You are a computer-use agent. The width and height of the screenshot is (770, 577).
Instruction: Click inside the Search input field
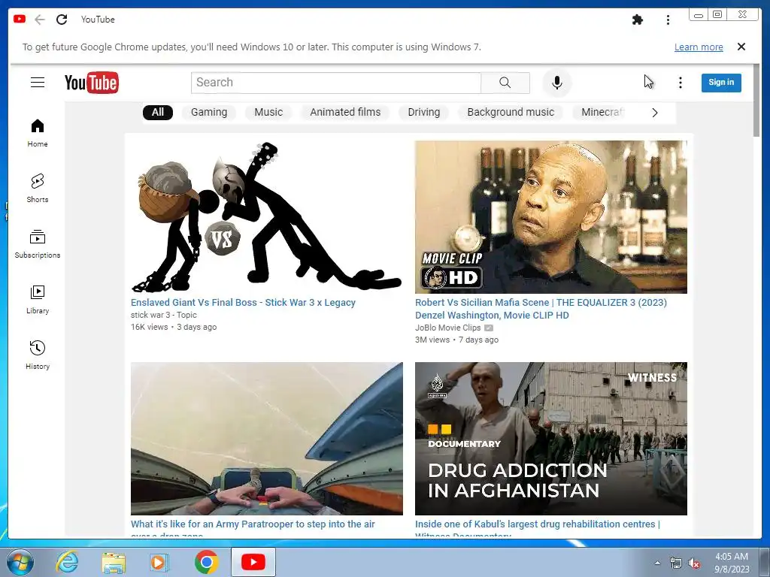click(x=336, y=83)
